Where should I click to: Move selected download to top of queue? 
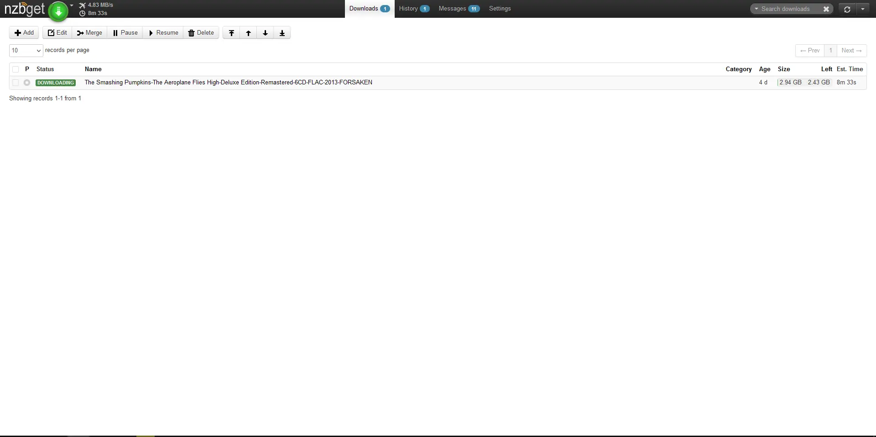click(x=231, y=33)
